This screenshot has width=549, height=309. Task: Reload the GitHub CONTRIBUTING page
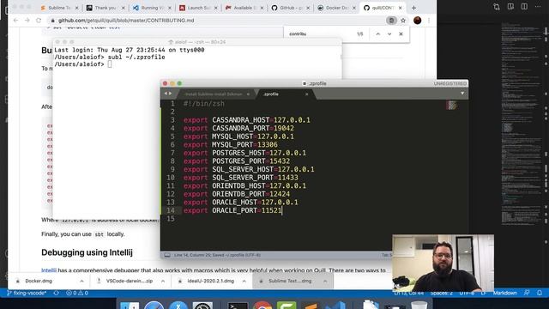point(39,21)
